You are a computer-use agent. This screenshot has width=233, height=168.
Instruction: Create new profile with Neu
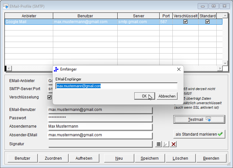[x=119, y=158]
